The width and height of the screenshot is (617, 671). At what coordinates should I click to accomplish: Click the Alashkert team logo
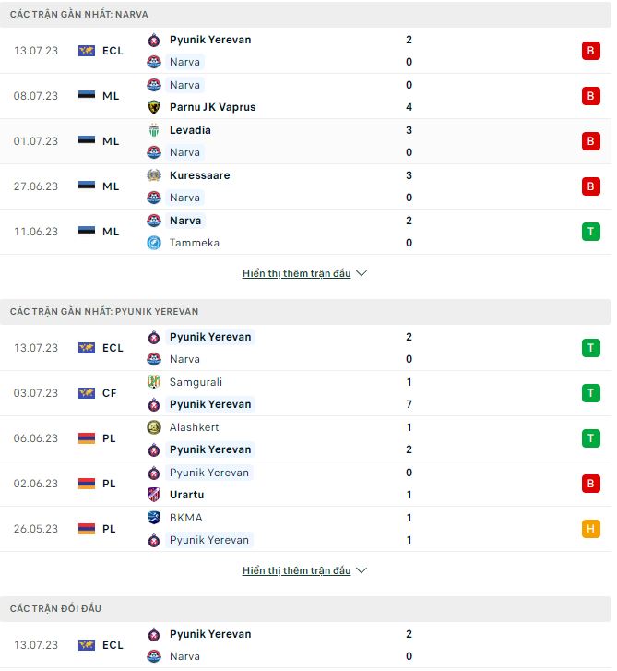(154, 427)
